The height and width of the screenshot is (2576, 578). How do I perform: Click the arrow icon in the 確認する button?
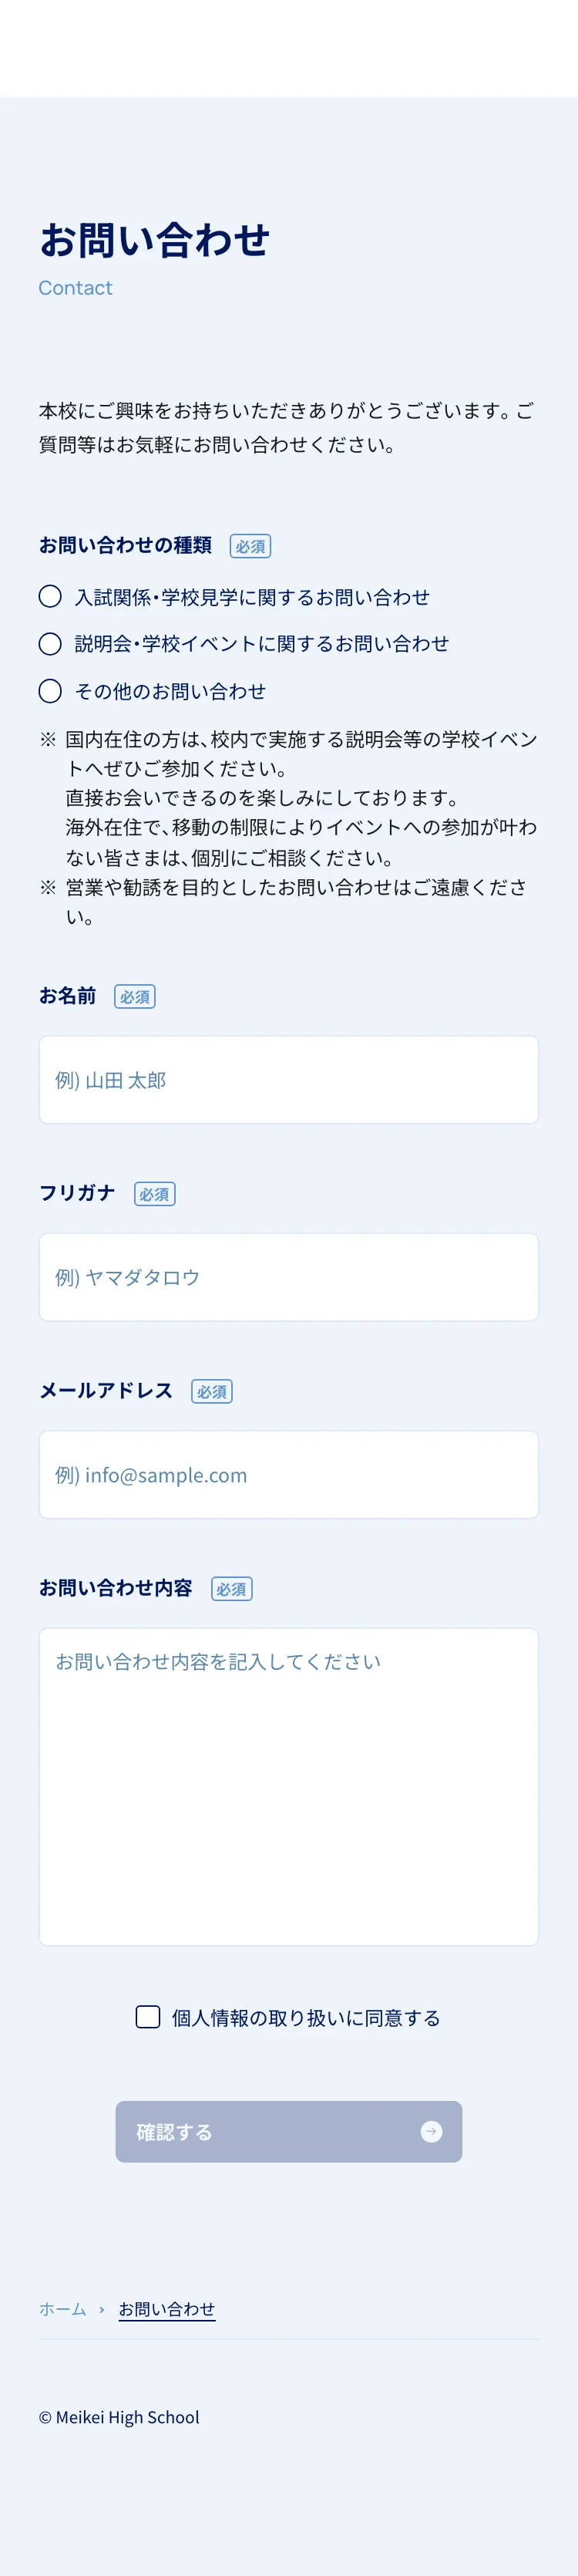click(x=431, y=2132)
